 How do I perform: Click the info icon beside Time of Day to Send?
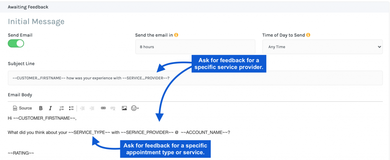click(308, 35)
